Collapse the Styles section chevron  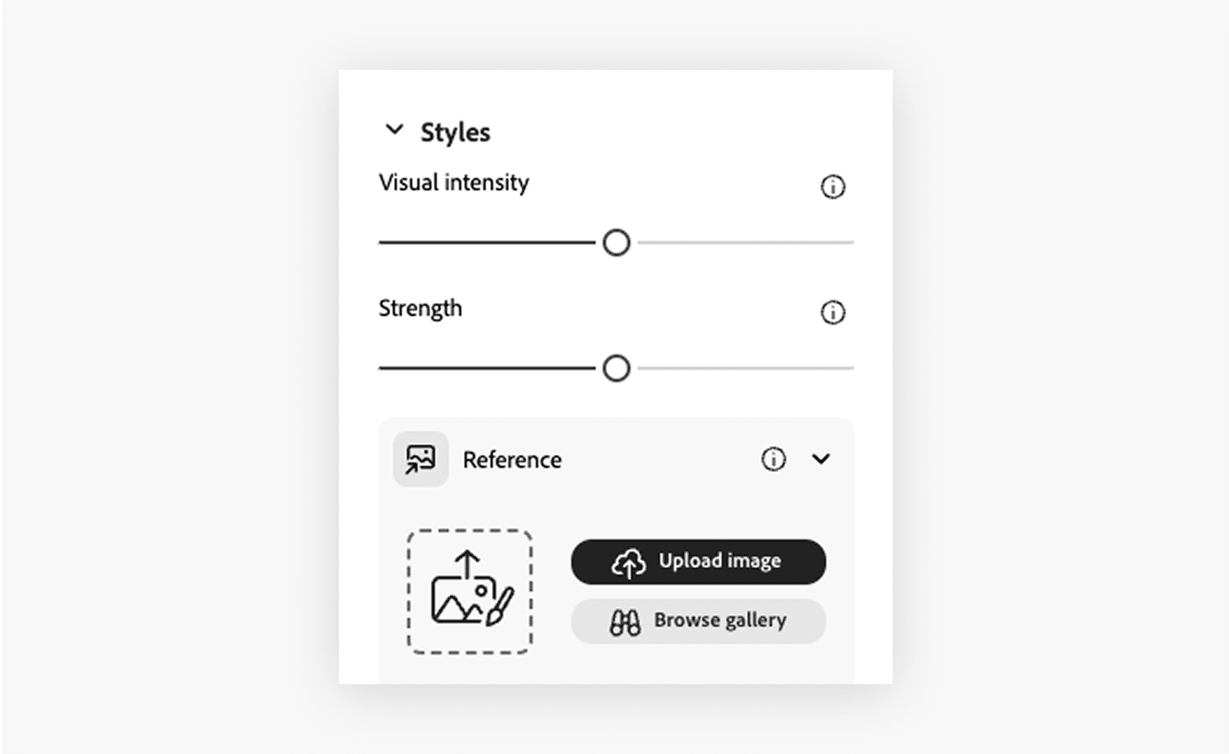click(394, 130)
